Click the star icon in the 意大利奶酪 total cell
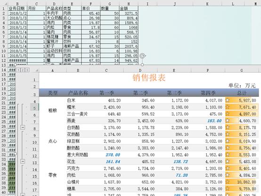The width and height of the screenshot is (261, 196). (x=228, y=155)
